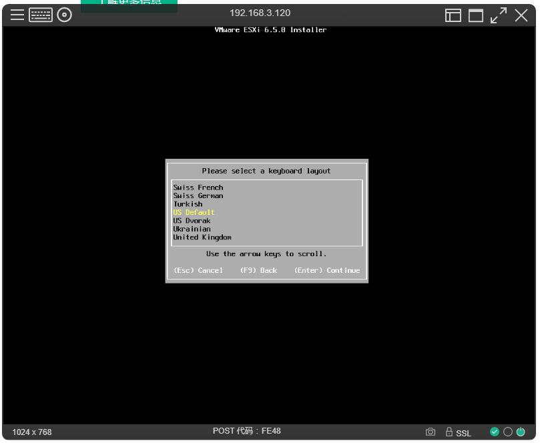This screenshot has width=540, height=443.
Task: Click (Esc) Cancel in installer dialog
Action: (198, 271)
